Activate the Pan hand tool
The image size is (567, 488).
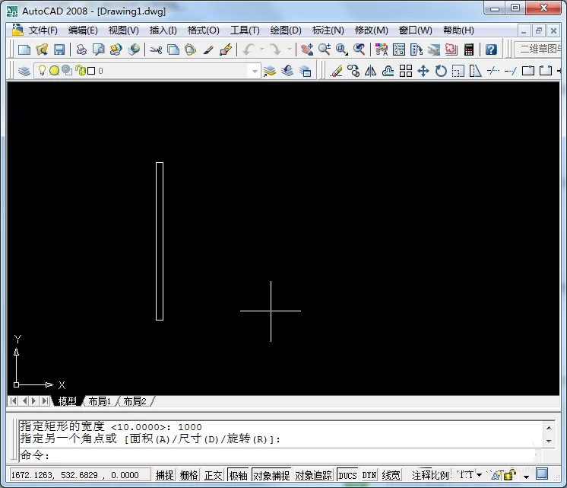(307, 49)
